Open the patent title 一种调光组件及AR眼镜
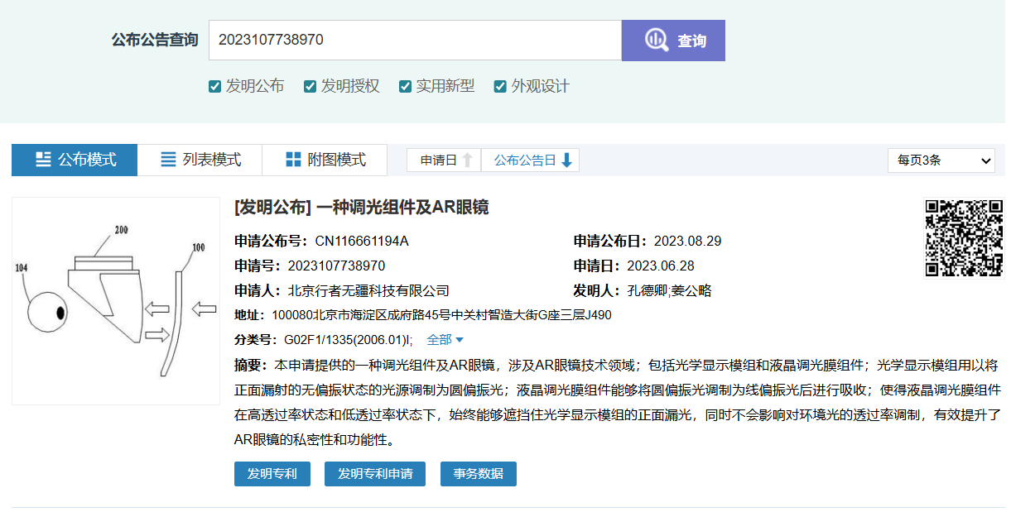 (361, 208)
